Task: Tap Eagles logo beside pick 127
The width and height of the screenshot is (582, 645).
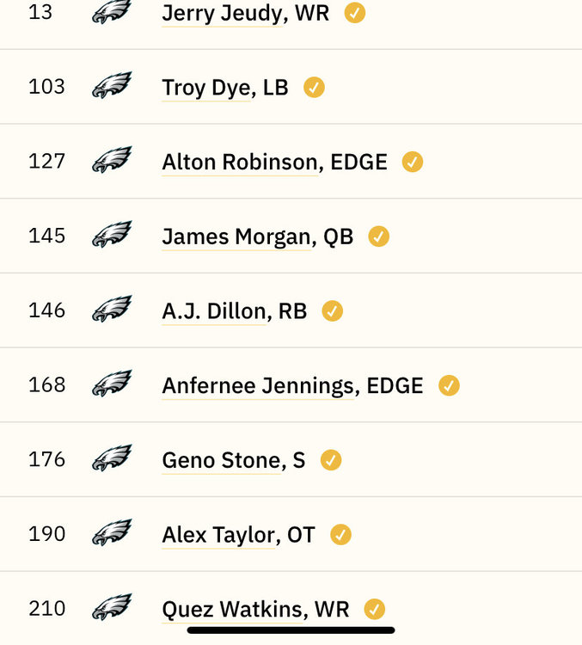Action: coord(112,160)
